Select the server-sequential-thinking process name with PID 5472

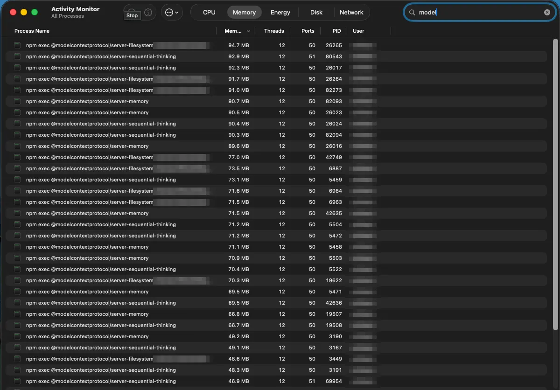(101, 236)
